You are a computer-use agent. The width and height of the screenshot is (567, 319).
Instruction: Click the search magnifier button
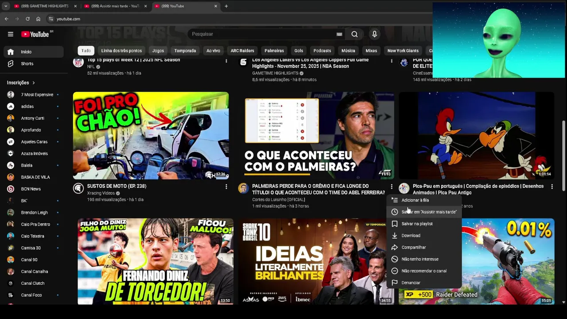point(354,34)
